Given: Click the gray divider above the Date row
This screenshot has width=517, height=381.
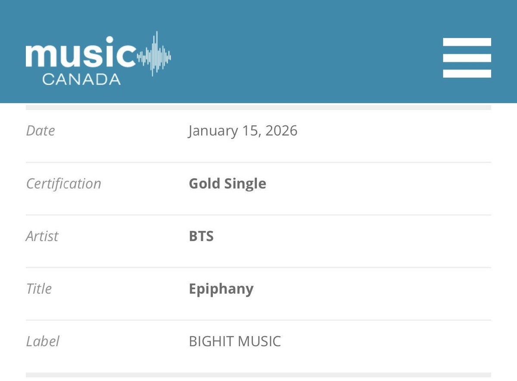Looking at the screenshot, I should (258, 107).
